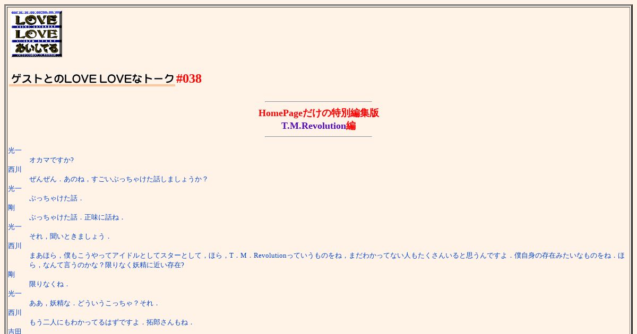Click the 西川 label above the ぜんぜん line
Image resolution: width=637 pixels, height=334 pixels.
coord(15,170)
